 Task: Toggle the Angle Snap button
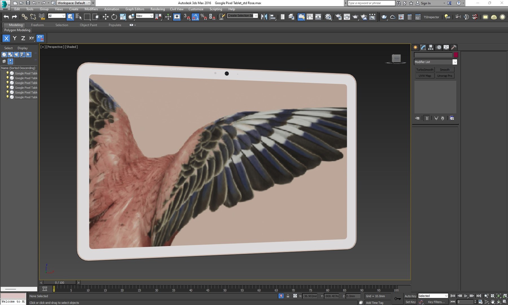pyautogui.click(x=195, y=17)
